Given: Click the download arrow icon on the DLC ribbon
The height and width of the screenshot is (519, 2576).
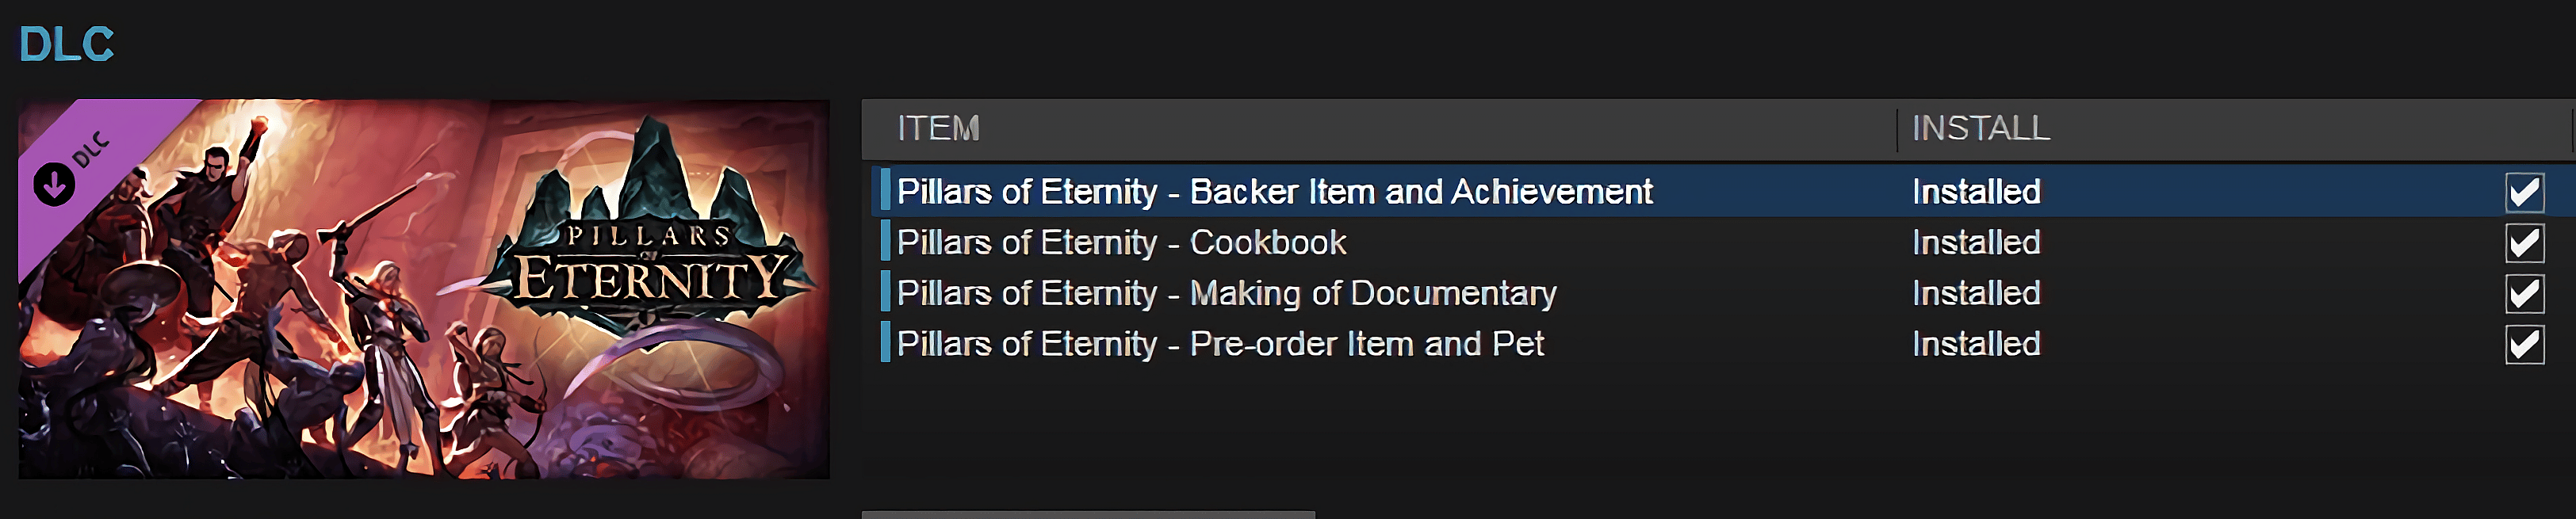Looking at the screenshot, I should pos(54,184).
